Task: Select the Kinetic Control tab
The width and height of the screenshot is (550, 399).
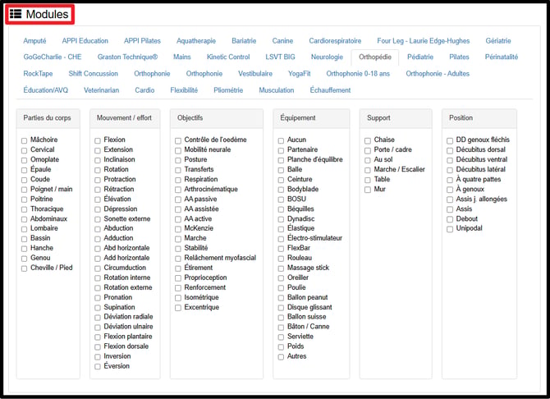Action: click(x=228, y=57)
